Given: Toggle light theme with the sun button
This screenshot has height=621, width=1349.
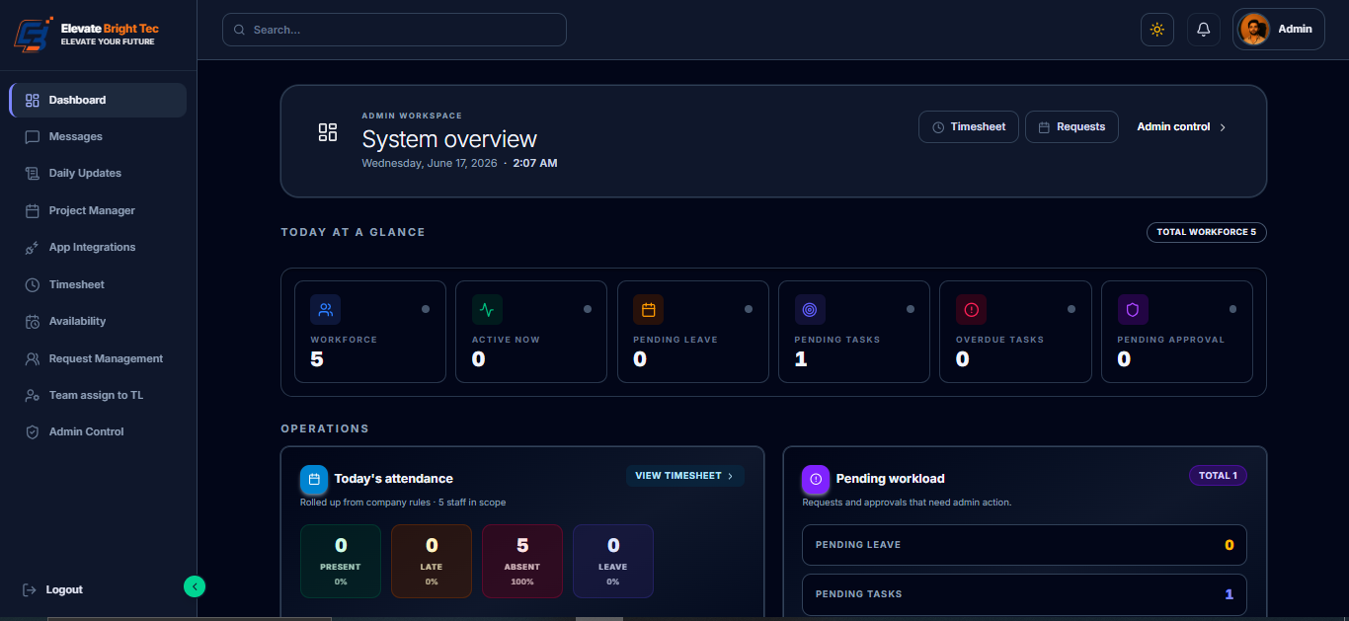Looking at the screenshot, I should tap(1157, 30).
